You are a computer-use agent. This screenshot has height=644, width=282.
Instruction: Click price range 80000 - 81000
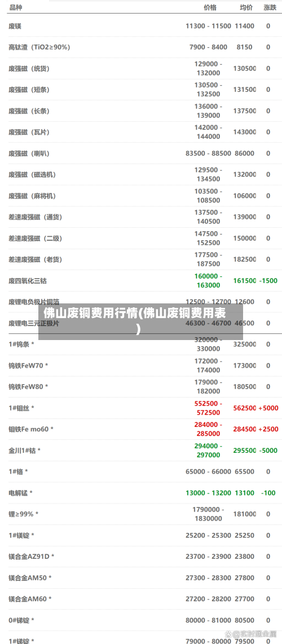point(208,620)
